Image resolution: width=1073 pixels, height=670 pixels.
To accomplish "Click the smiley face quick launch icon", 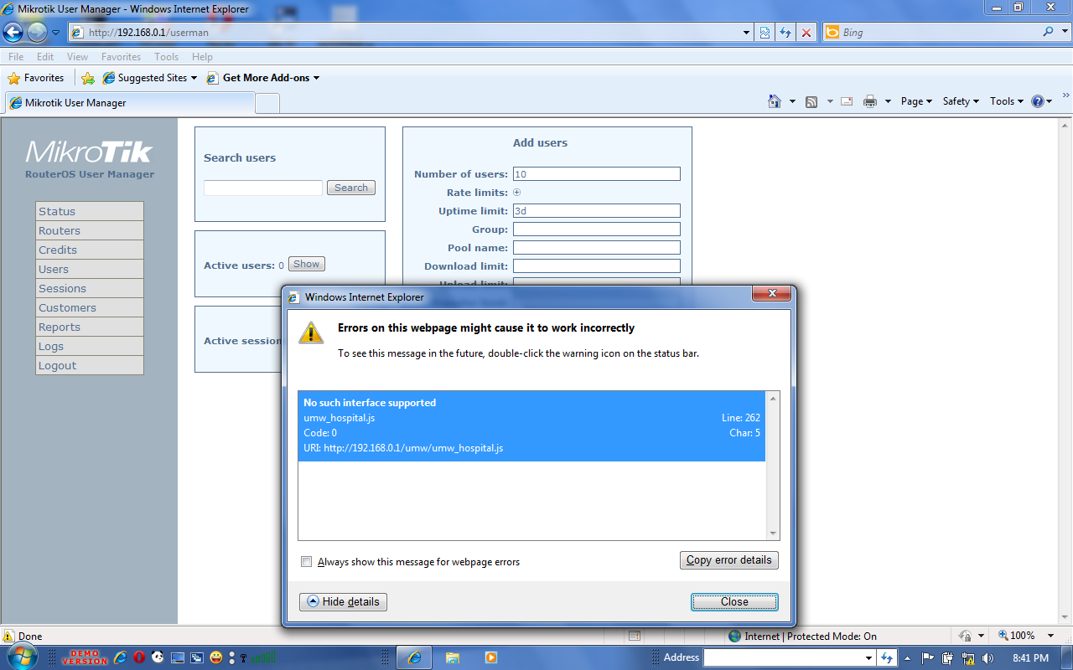I will (x=216, y=657).
